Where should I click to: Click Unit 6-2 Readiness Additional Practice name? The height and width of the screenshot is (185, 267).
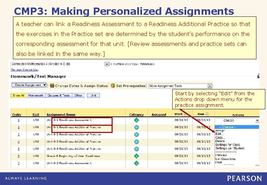pyautogui.click(x=74, y=134)
